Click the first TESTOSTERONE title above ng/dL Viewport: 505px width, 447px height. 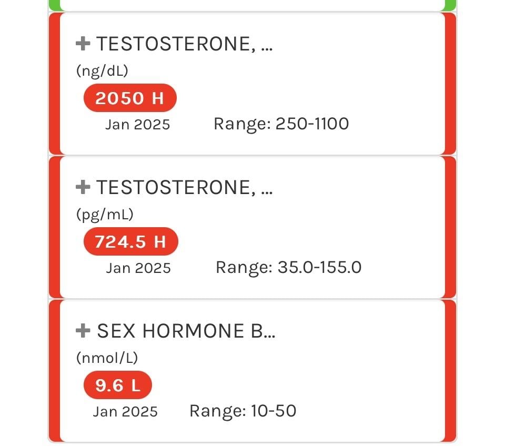184,44
